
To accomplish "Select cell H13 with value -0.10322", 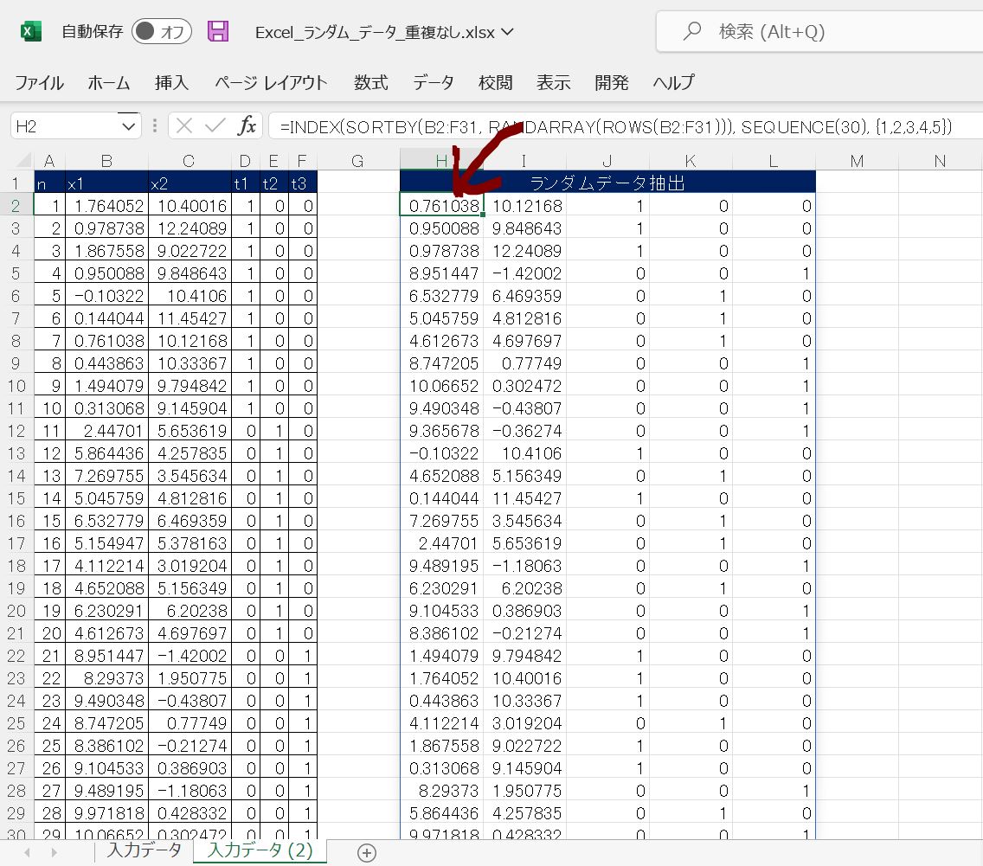I will [x=441, y=453].
